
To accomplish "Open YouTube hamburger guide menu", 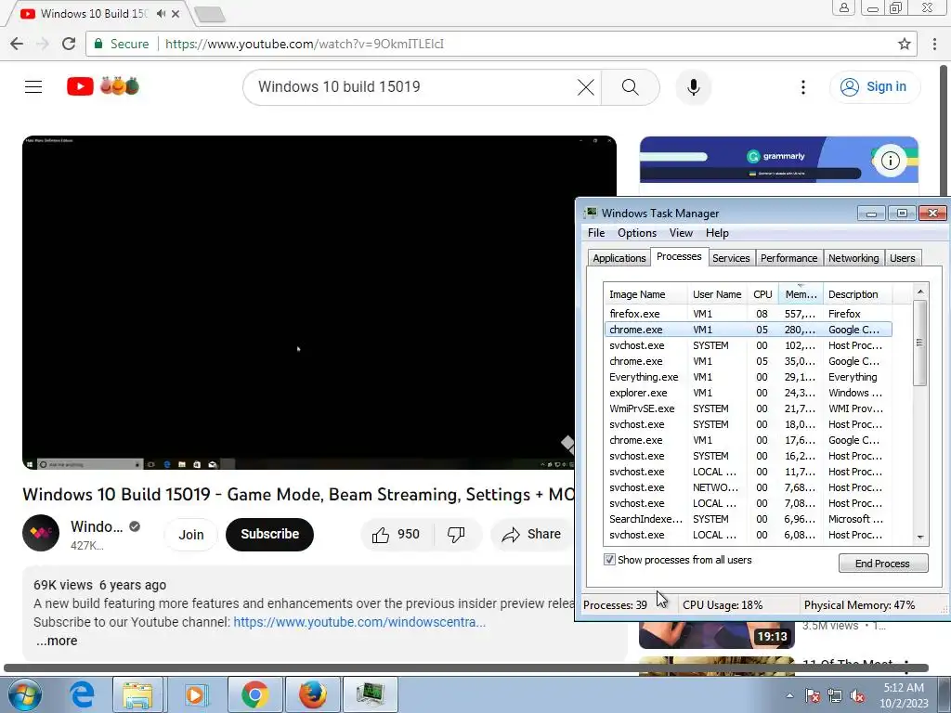I will (x=33, y=86).
